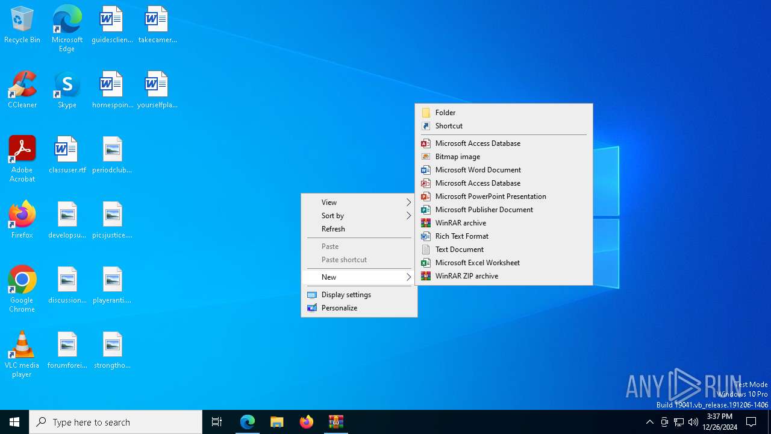Viewport: 771px width, 434px height.
Task: Open the volume control in system tray
Action: (693, 422)
